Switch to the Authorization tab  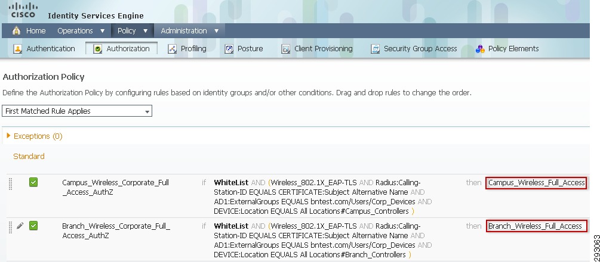pos(121,49)
